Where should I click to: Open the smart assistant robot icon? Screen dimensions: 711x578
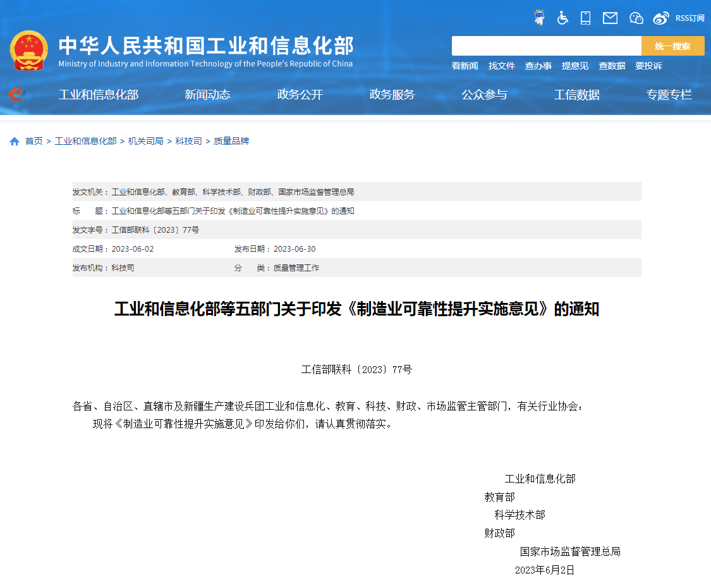pos(538,18)
